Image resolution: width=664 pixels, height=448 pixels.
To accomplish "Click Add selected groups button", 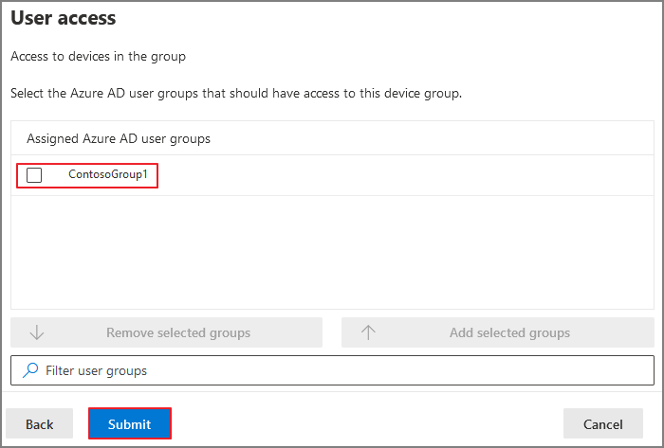I will 498,332.
